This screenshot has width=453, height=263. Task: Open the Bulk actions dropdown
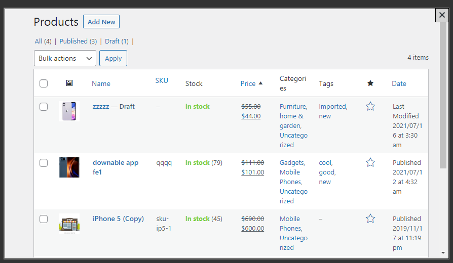coord(65,58)
